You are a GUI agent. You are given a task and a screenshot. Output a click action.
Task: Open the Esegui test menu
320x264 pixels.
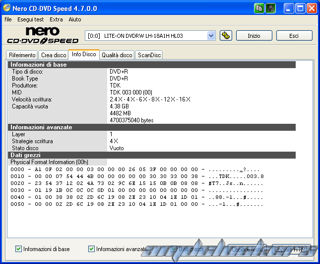(30, 19)
